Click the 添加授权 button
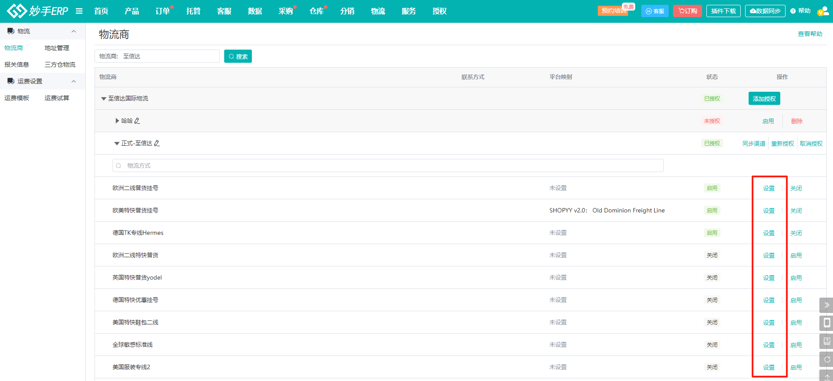 (x=764, y=99)
